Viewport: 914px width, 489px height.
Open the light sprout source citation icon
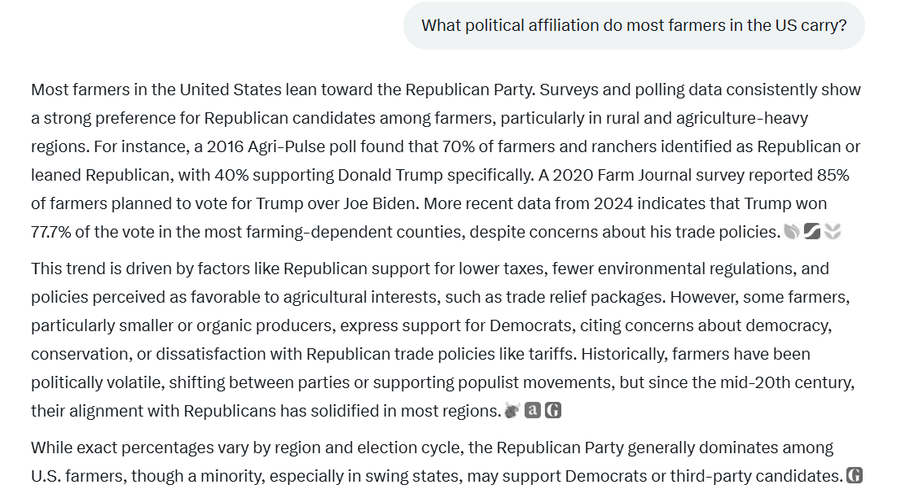click(x=833, y=232)
